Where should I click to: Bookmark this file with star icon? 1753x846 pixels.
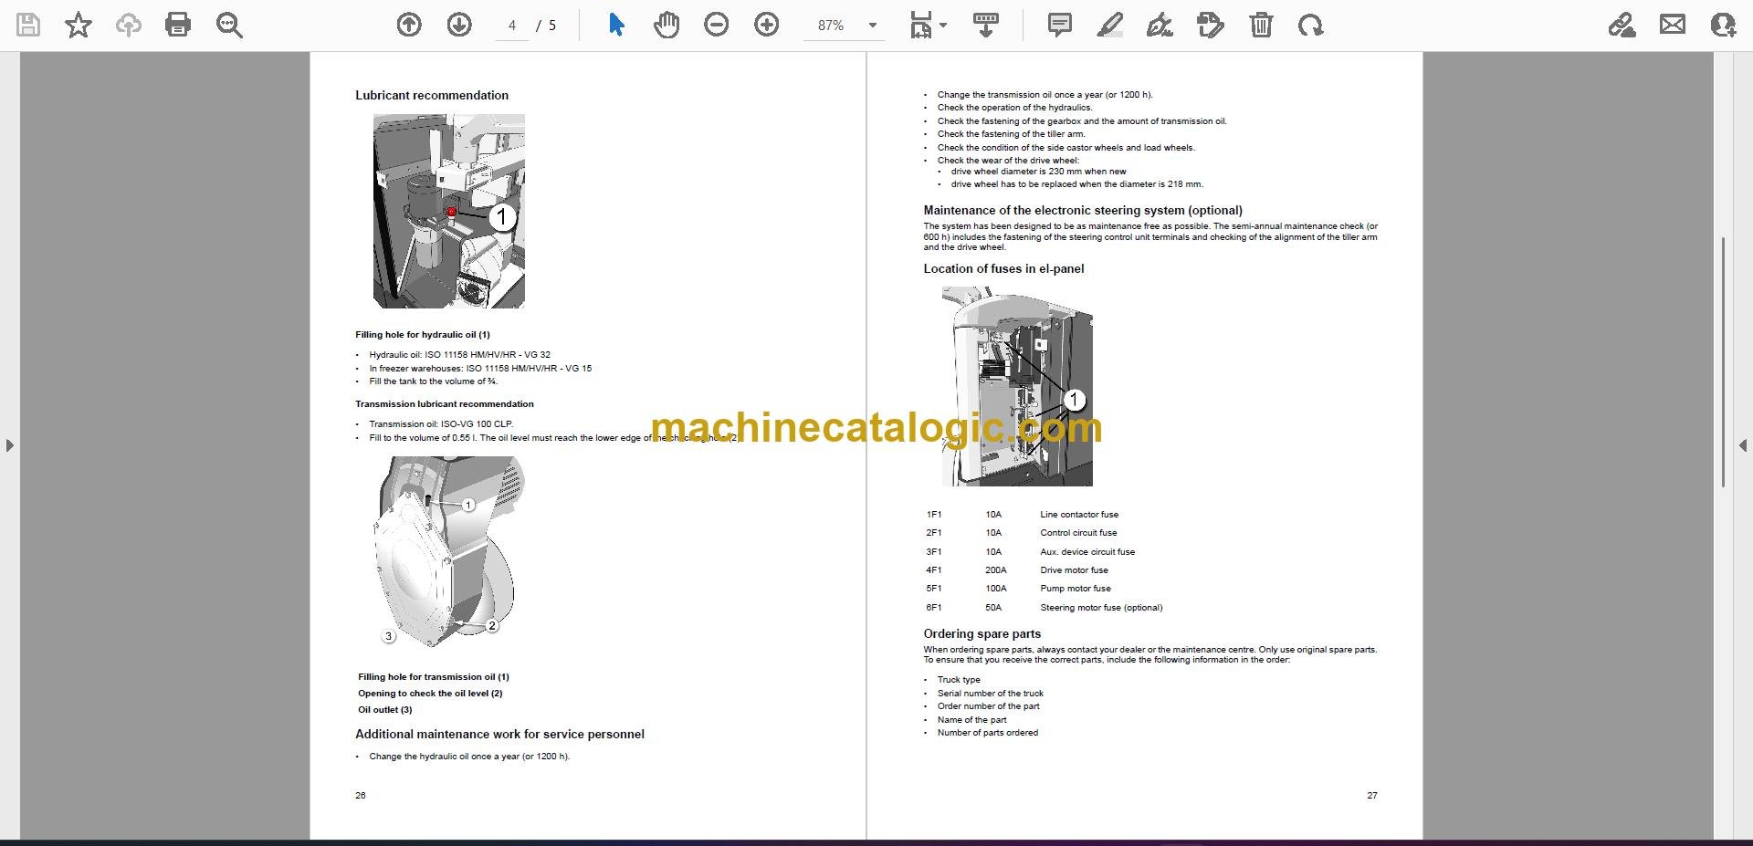point(79,25)
